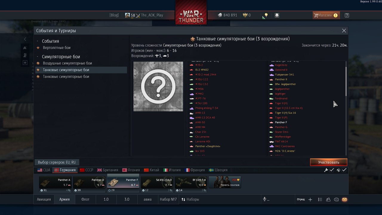Click the Golden Eagles currency icon
The width and height of the screenshot is (382, 215).
point(245,15)
